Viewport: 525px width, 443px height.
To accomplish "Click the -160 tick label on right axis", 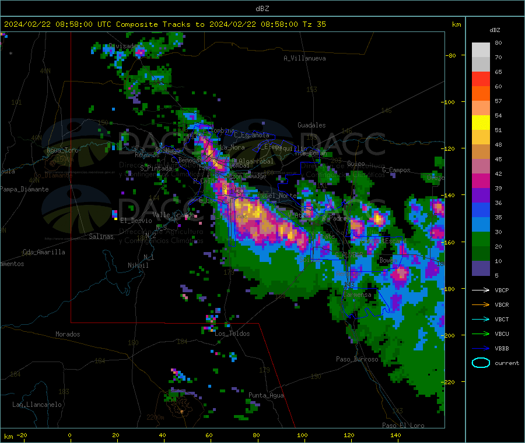I will (449, 242).
